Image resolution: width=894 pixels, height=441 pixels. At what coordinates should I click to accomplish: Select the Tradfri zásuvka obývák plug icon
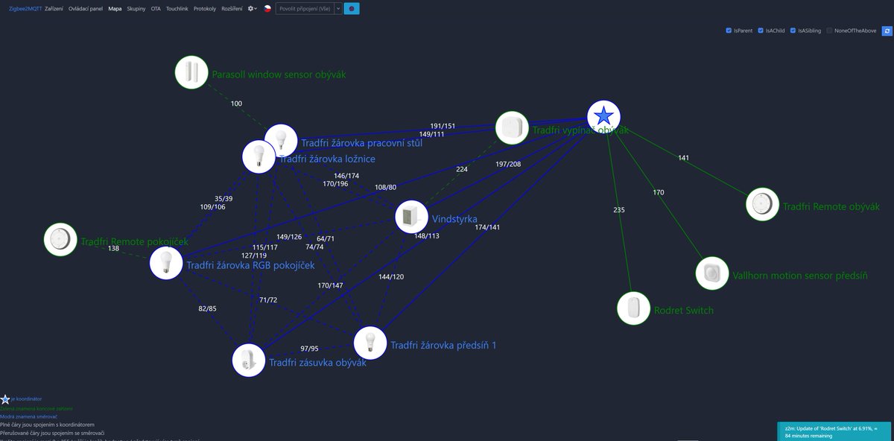click(x=248, y=360)
